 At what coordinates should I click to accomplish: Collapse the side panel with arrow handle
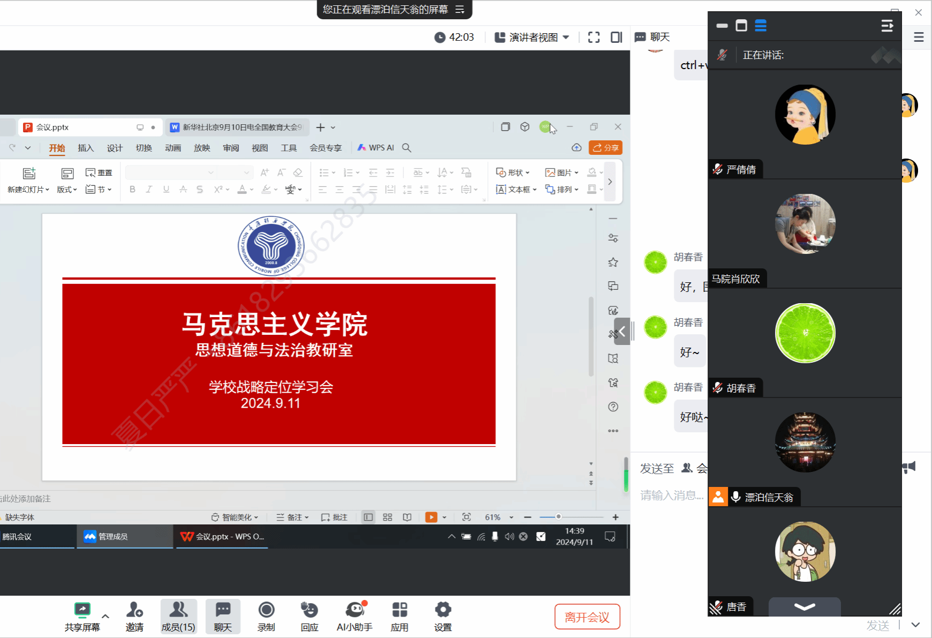[x=622, y=332]
